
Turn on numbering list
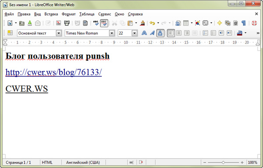coord(205,33)
